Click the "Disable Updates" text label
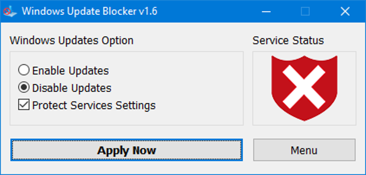Viewport: 366px width, 175px height. pos(72,88)
